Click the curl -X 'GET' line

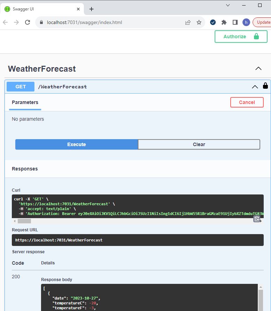(x=31, y=199)
